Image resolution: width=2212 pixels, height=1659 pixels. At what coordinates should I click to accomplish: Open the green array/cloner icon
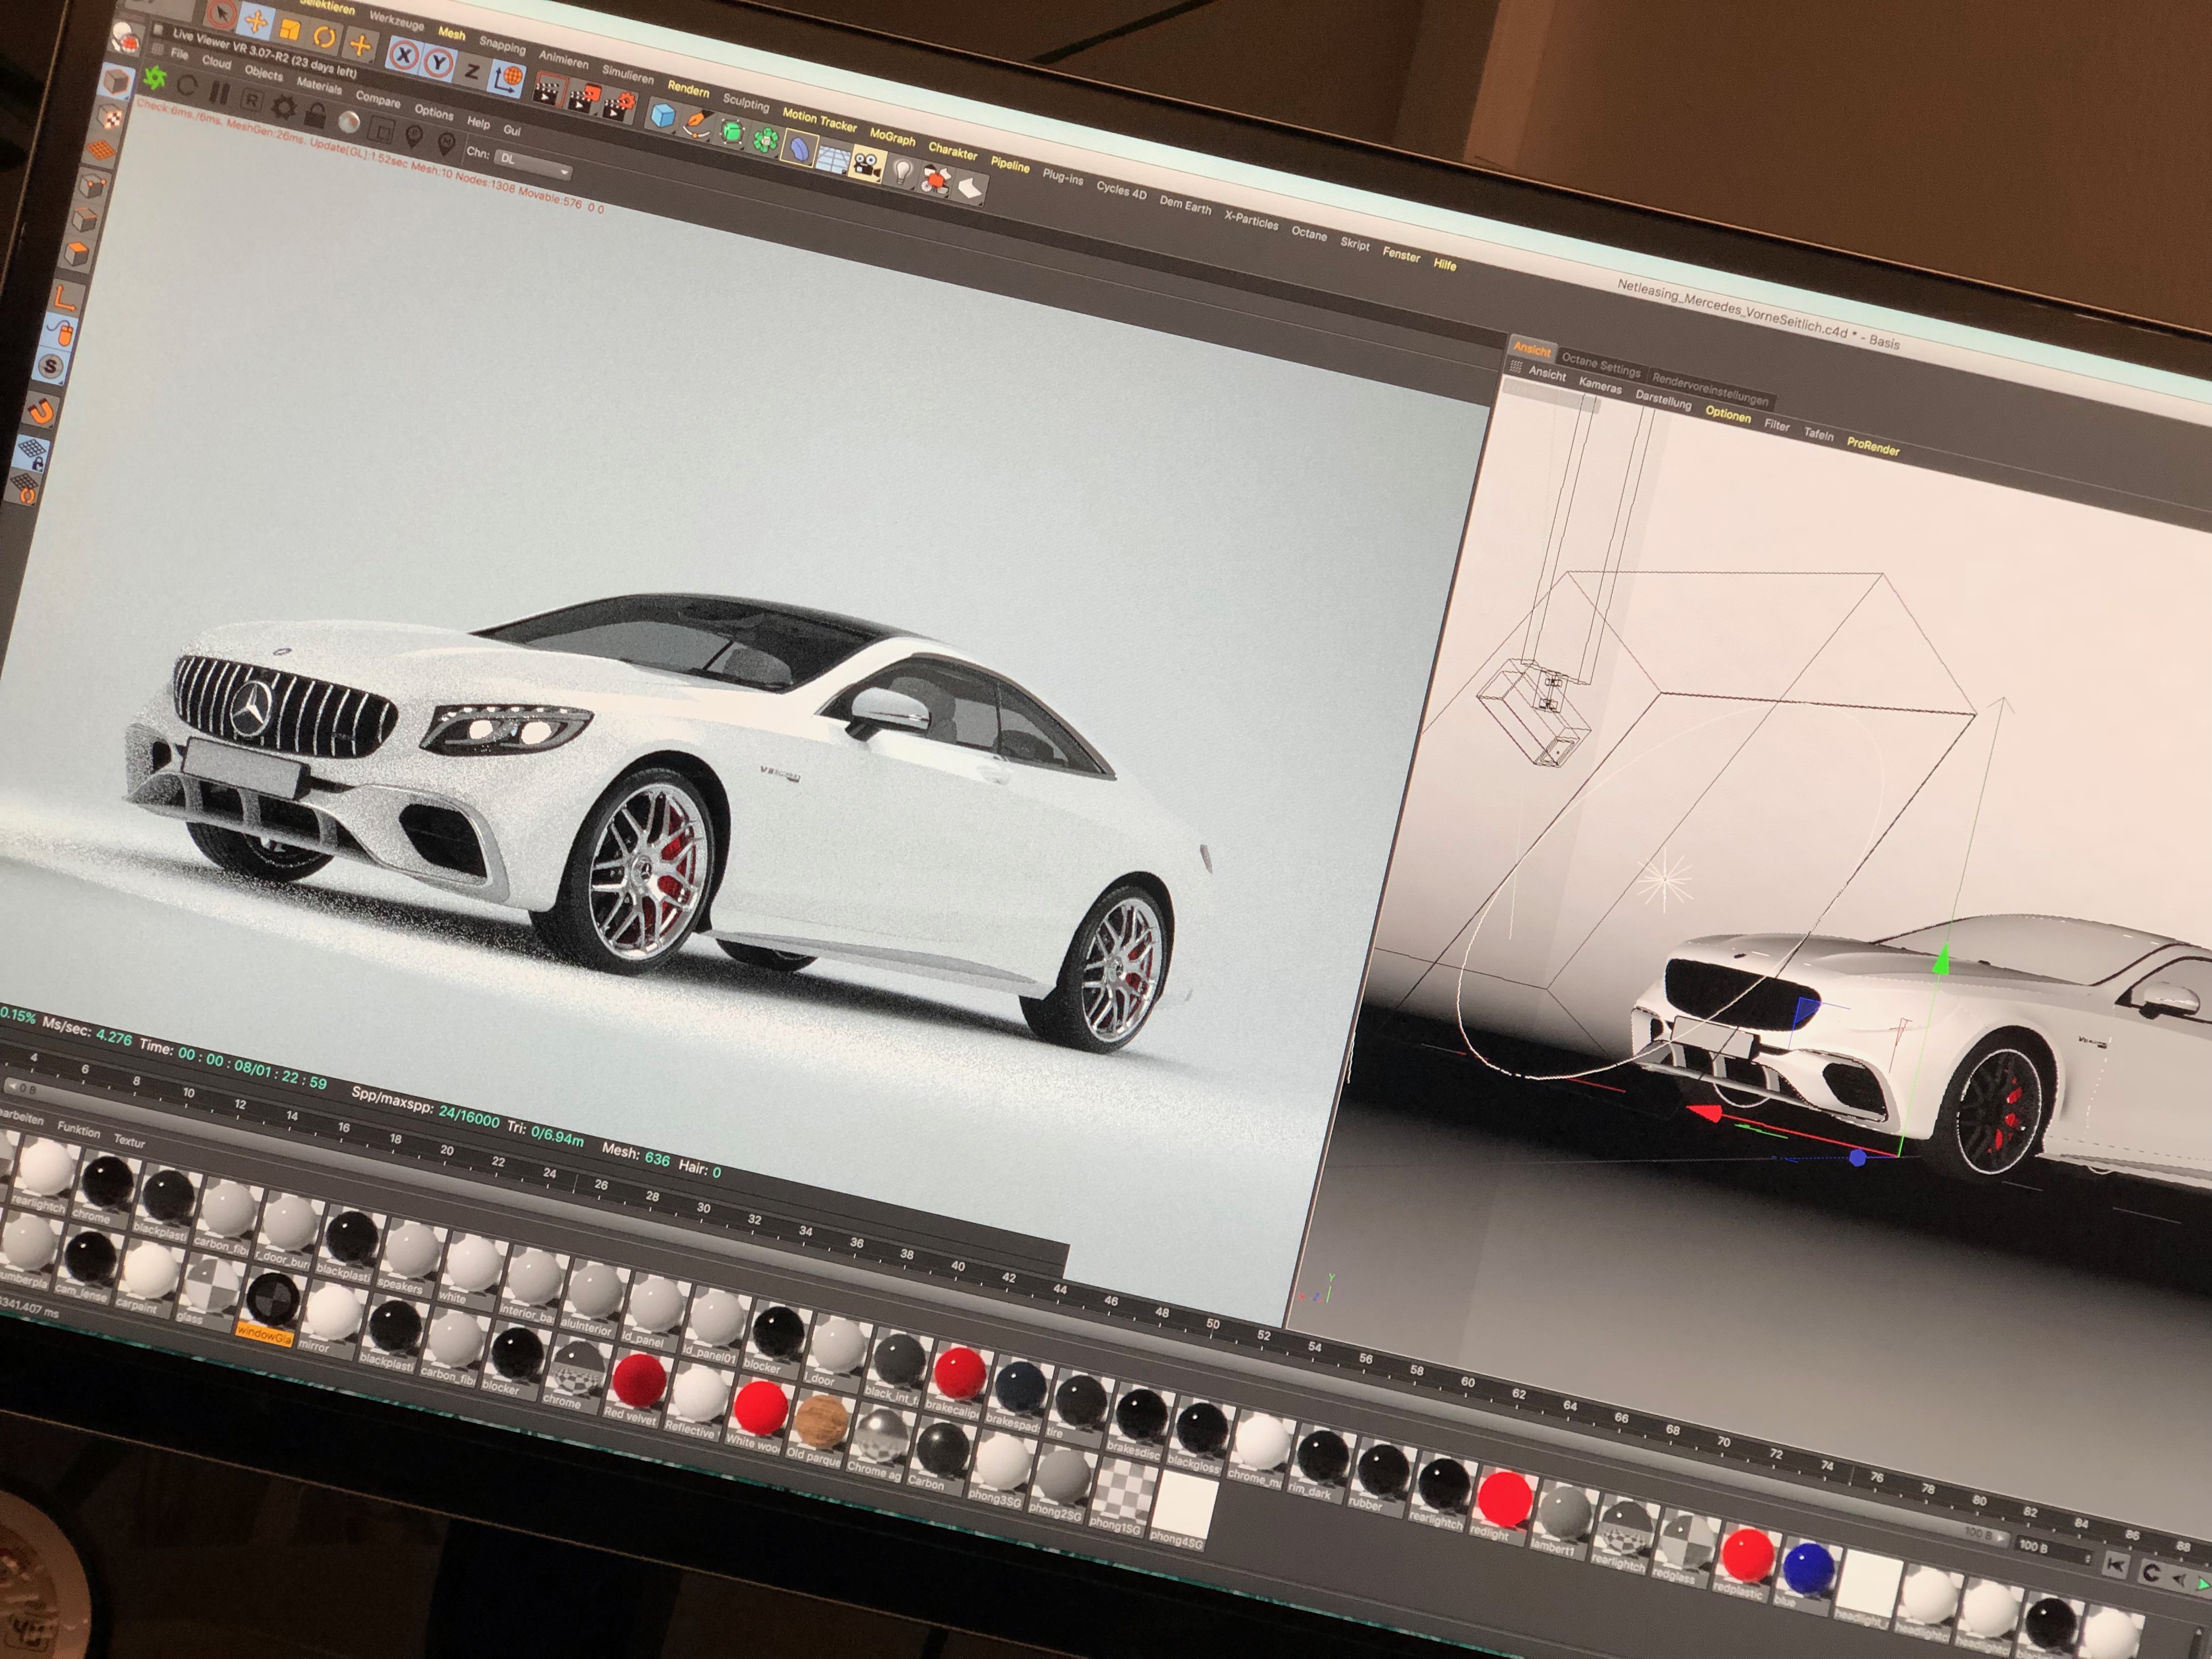click(766, 140)
